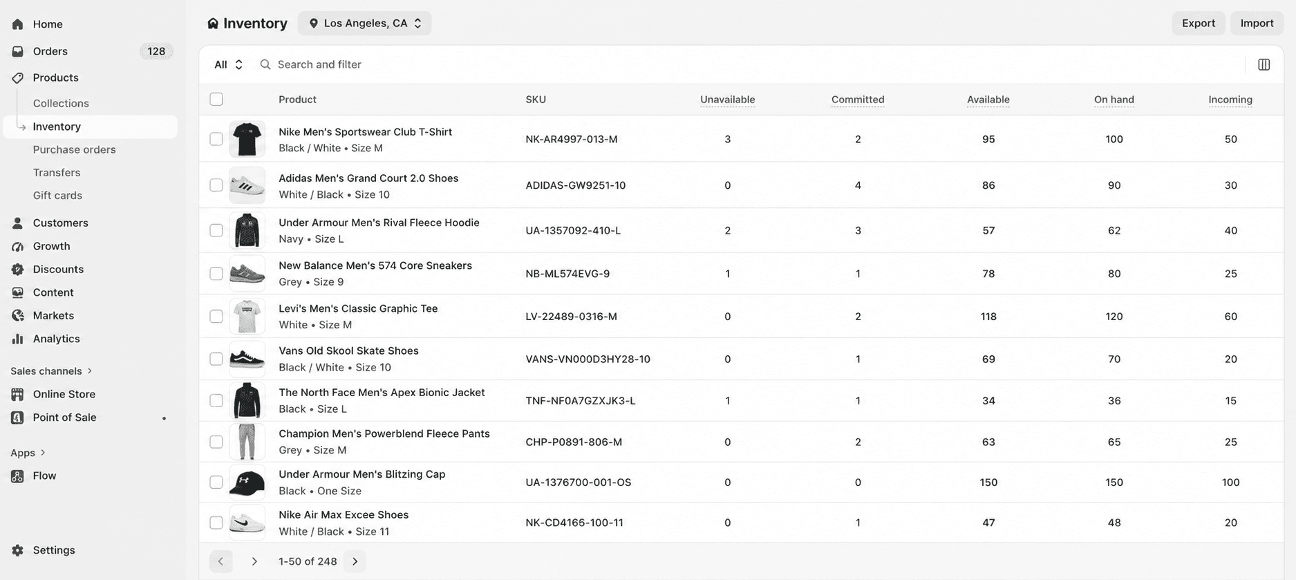This screenshot has height=580, width=1296.
Task: Check the Adidas Grand Court 2.0 Shoes row
Action: click(x=216, y=185)
